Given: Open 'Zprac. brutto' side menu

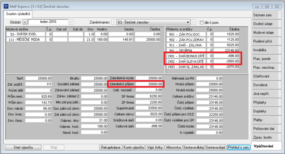Looking at the screenshot, I should (266, 137).
